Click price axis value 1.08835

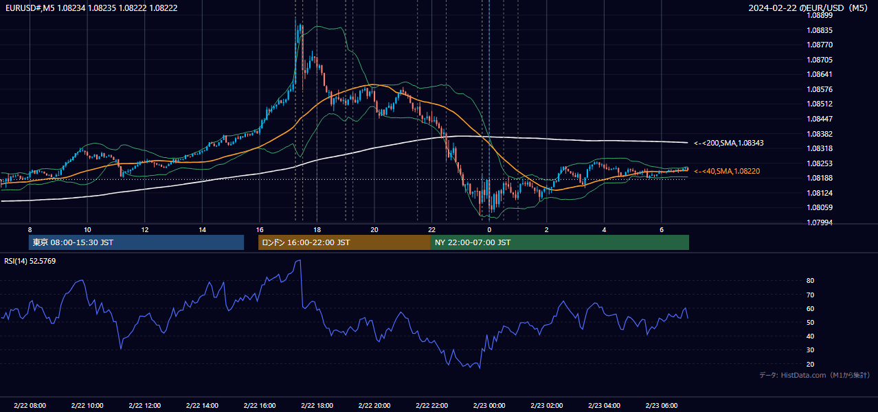(820, 30)
